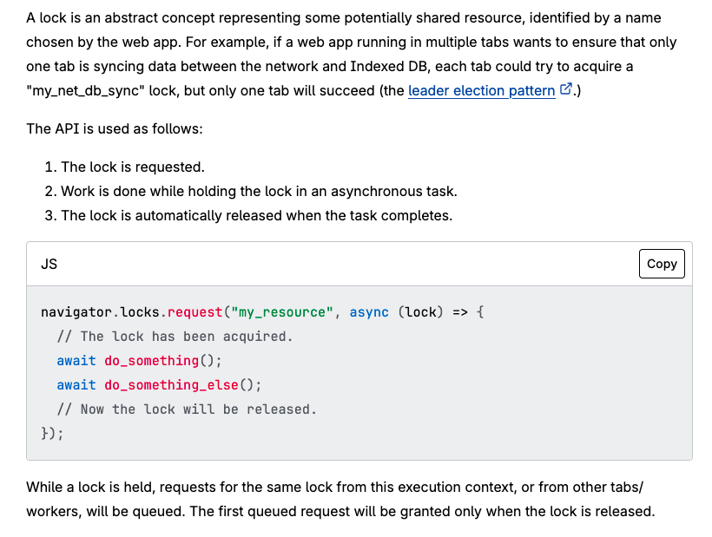Click the closing '});' code line
Viewport: 712px width, 537px height.
click(52, 433)
